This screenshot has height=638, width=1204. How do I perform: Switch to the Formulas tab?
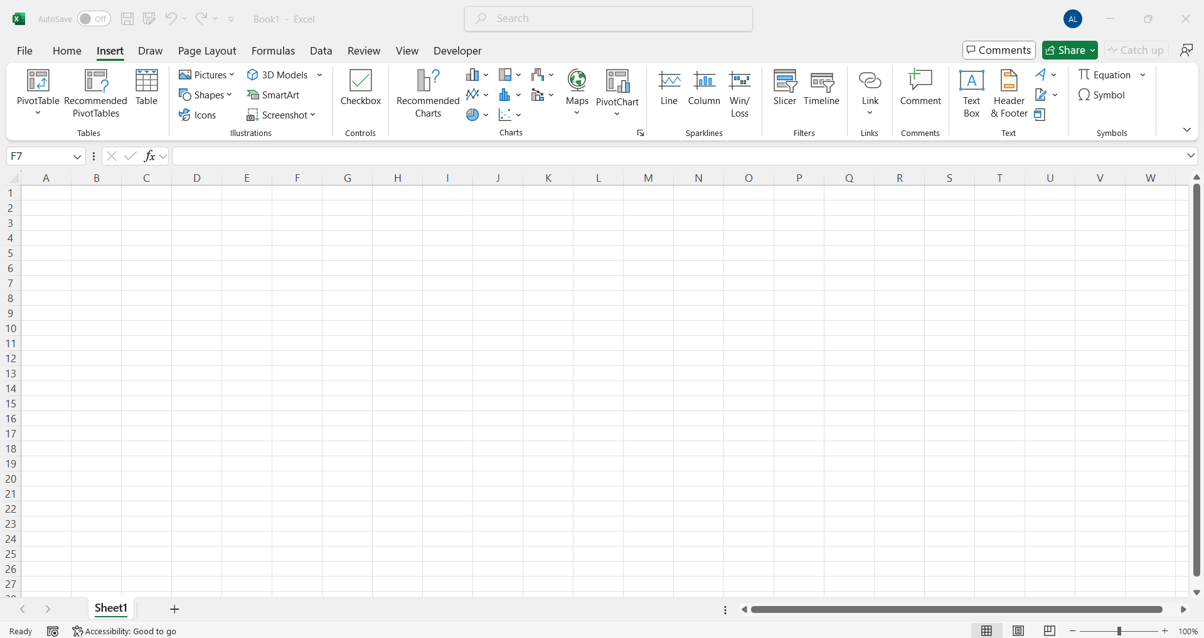pos(273,51)
